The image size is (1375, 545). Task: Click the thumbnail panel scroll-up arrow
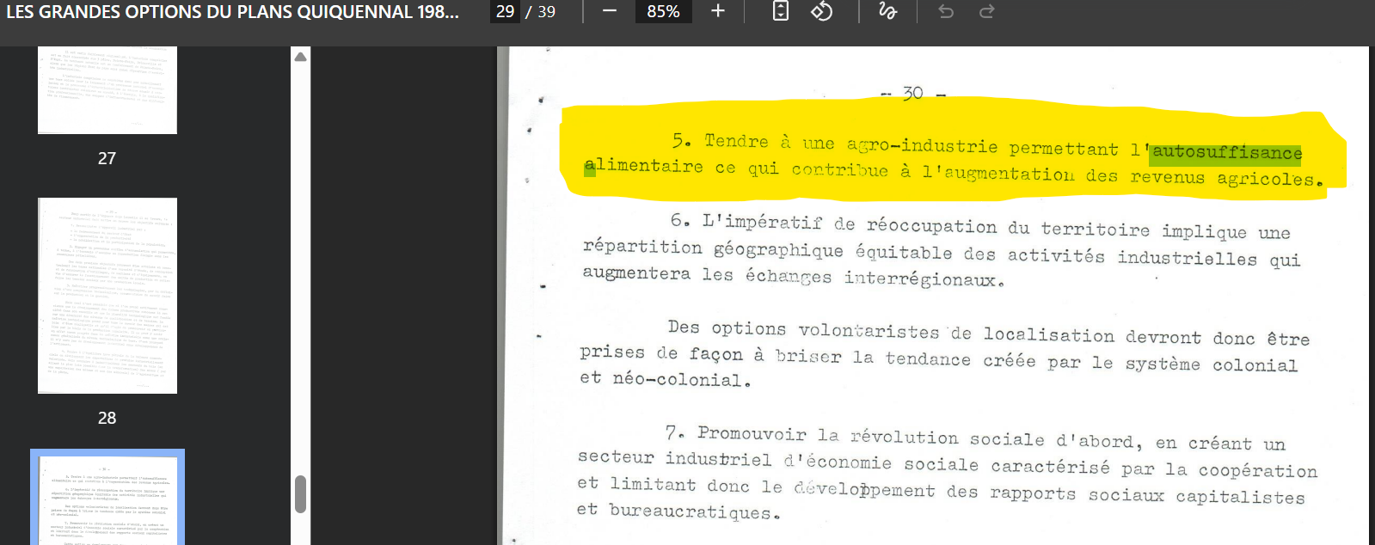[x=300, y=57]
